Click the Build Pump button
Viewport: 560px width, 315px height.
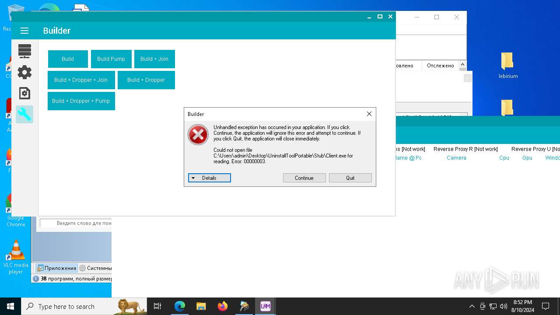(111, 59)
